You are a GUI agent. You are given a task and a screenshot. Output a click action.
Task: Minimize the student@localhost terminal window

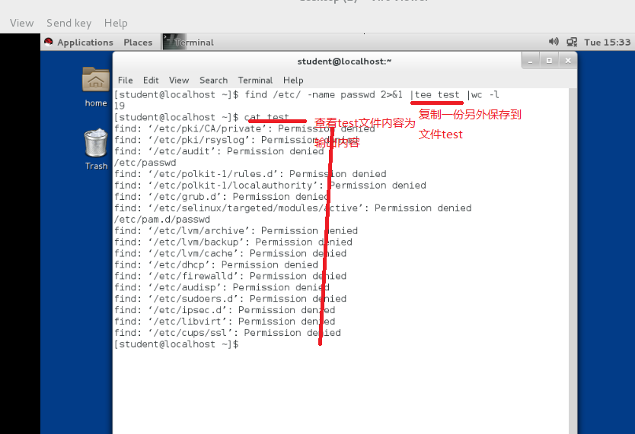click(x=531, y=61)
